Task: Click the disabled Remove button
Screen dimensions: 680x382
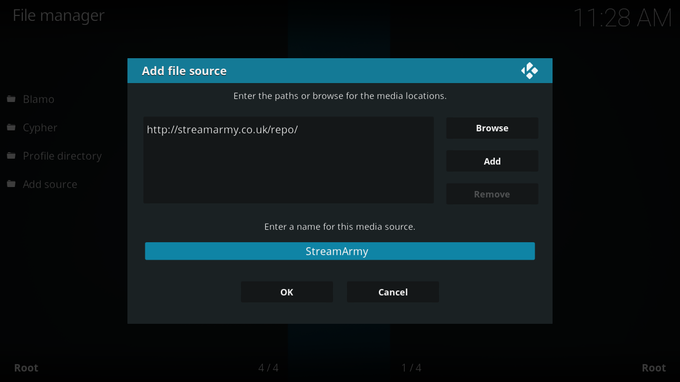Action: pyautogui.click(x=492, y=193)
